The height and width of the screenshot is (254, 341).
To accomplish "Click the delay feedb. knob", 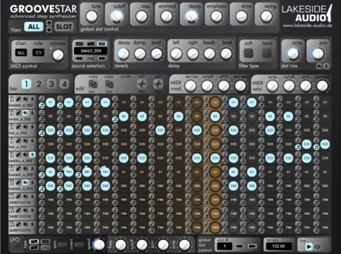I will click(210, 54).
